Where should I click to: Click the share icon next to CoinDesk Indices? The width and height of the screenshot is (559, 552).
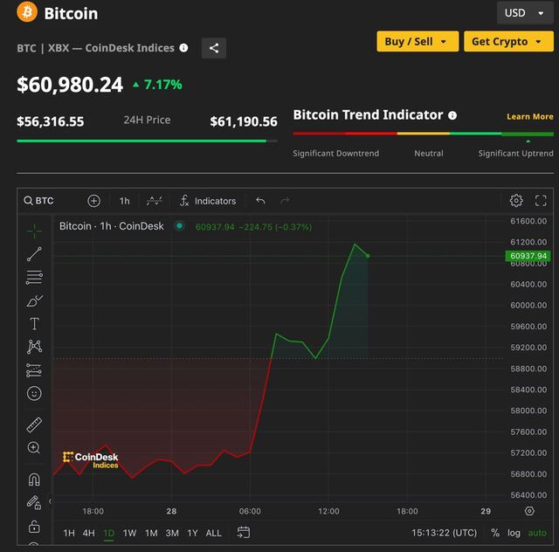tap(214, 48)
